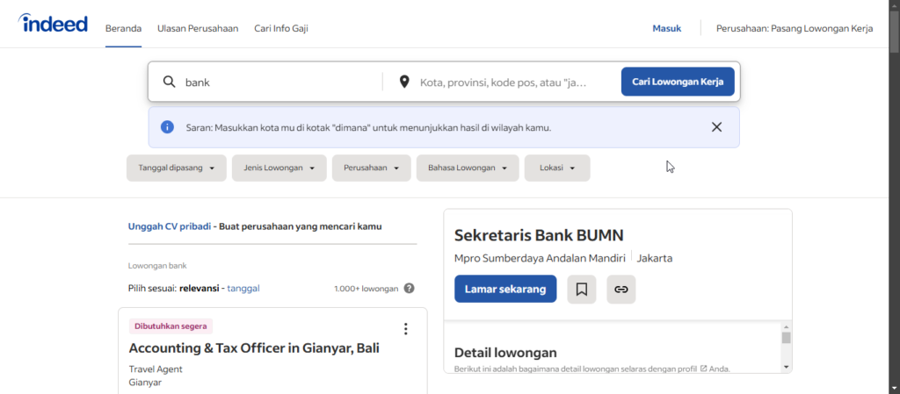The height and width of the screenshot is (394, 900).
Task: Open Ulasan Perusahaan tab
Action: pyautogui.click(x=198, y=28)
